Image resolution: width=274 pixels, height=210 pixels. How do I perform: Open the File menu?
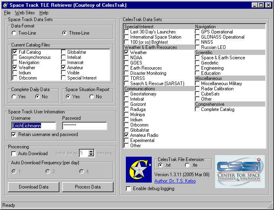7,13
